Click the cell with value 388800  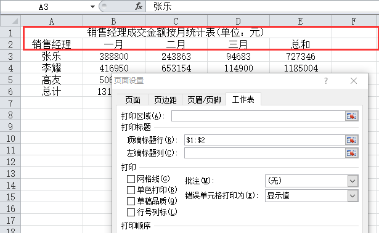tap(114, 56)
